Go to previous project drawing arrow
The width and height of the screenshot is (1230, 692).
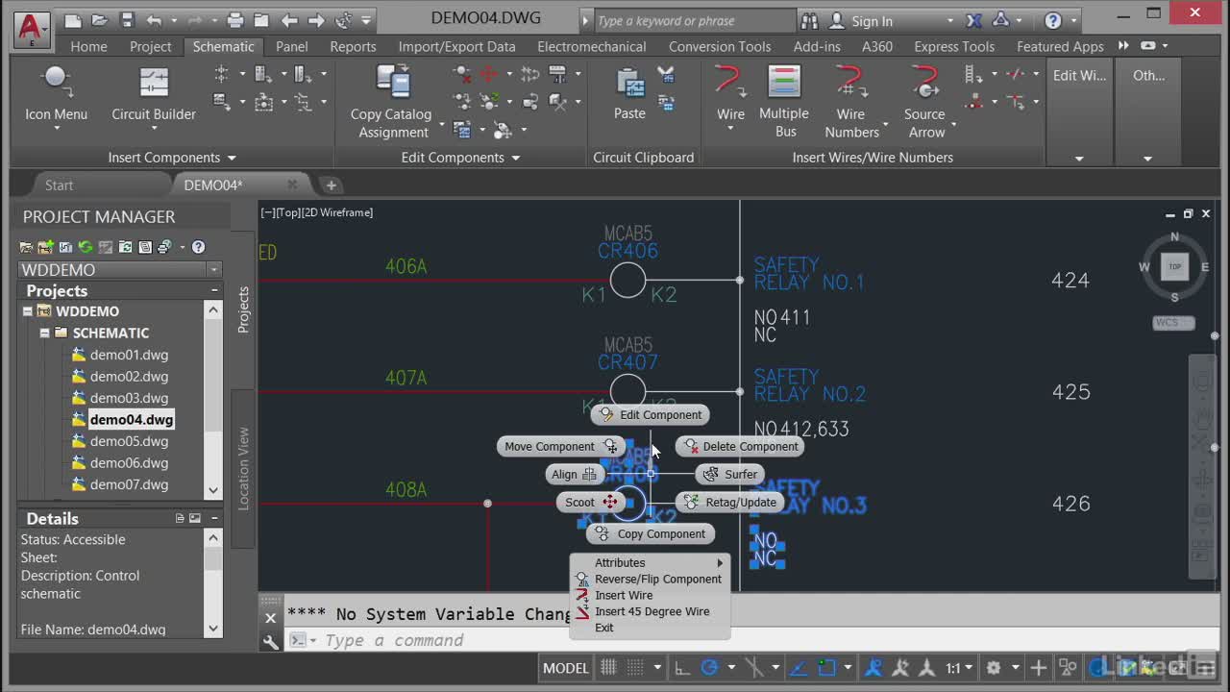coord(289,20)
